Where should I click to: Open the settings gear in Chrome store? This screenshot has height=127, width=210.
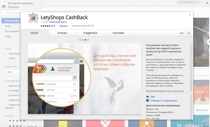[x=207, y=3]
